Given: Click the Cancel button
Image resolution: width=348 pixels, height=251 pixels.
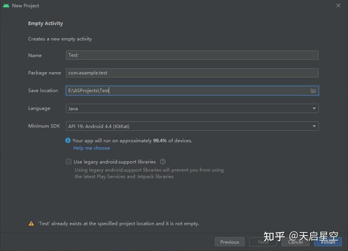Looking at the screenshot, I should tap(295, 242).
